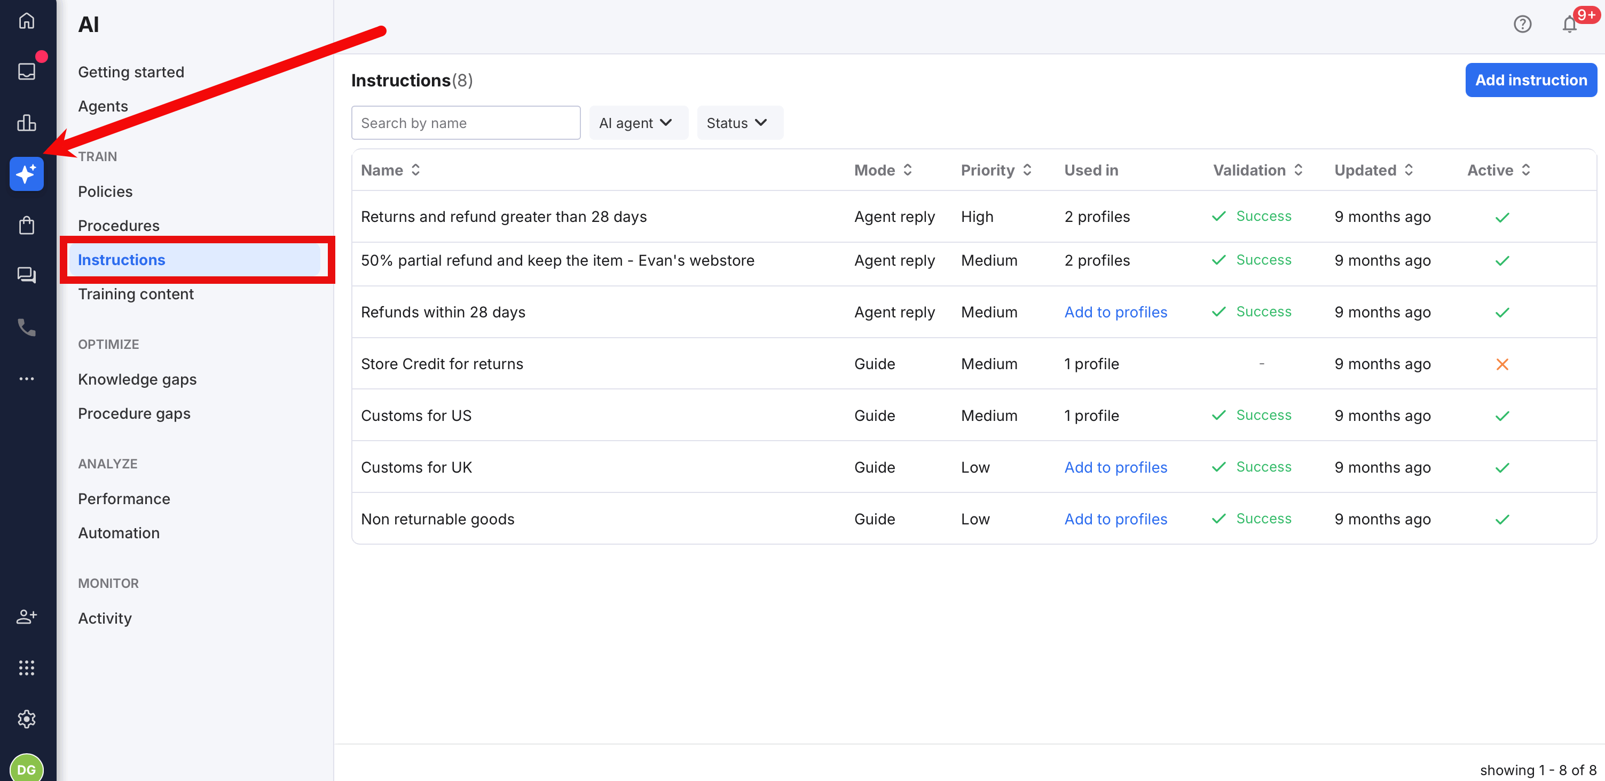Screen dimensions: 1605x781
Task: Expand the Status filter dropdown
Action: pyautogui.click(x=739, y=123)
